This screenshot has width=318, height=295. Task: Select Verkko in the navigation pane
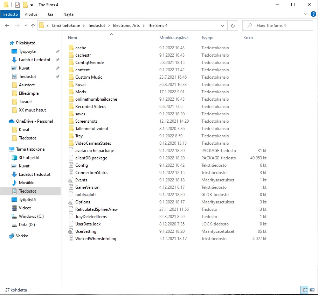(x=22, y=236)
